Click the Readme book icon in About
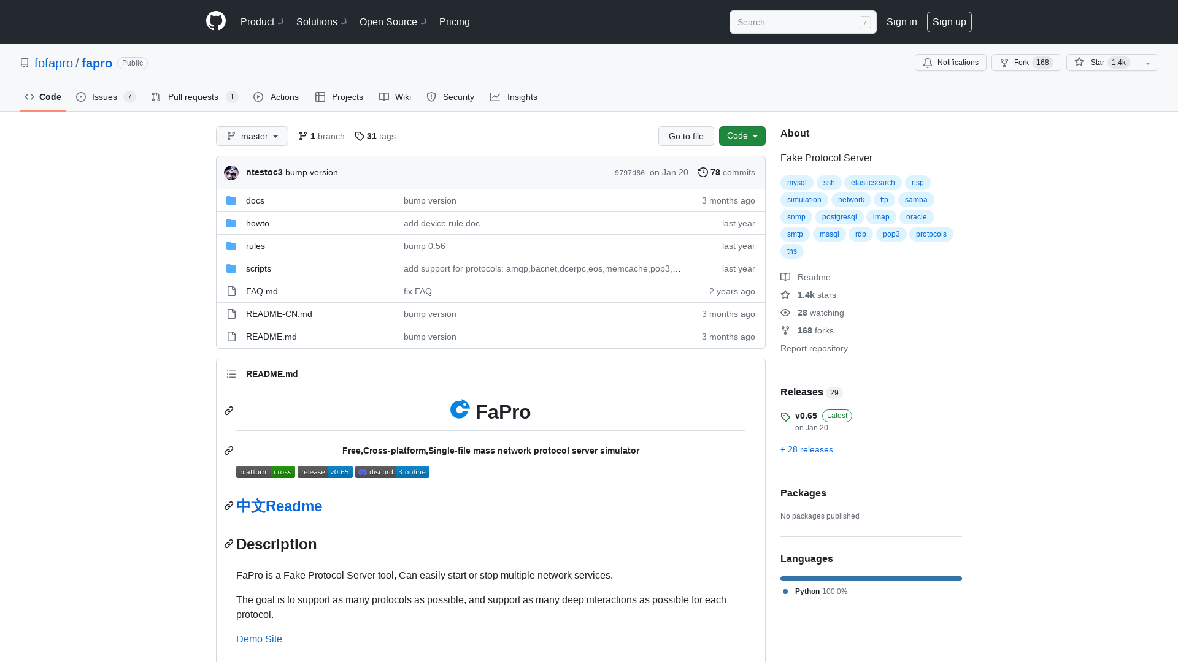Screen dimensions: 1178x662 (x=785, y=277)
